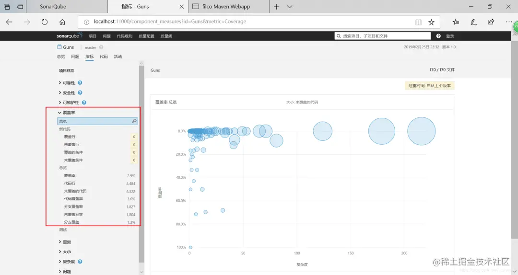The width and height of the screenshot is (518, 275).
Task: Open 项目 in top navigation bar
Action: pyautogui.click(x=93, y=36)
